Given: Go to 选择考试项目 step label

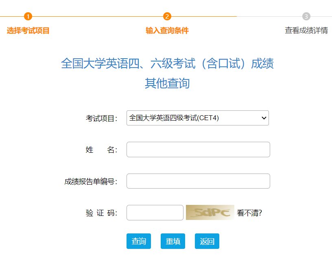Looking at the screenshot, I should (28, 31).
